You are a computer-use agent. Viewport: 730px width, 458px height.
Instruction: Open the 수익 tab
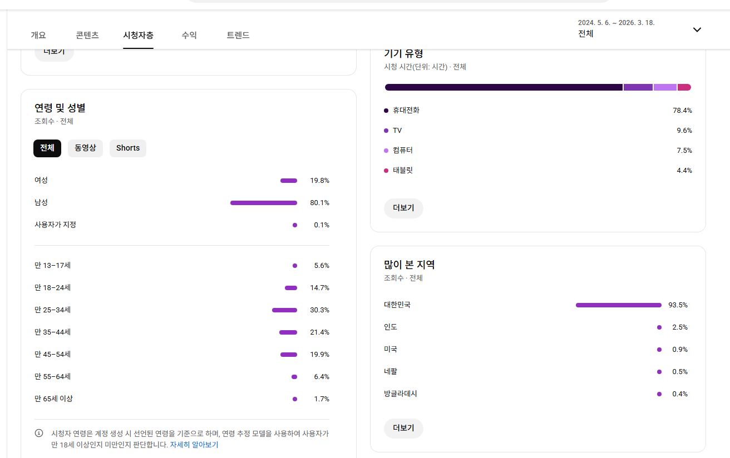(189, 35)
